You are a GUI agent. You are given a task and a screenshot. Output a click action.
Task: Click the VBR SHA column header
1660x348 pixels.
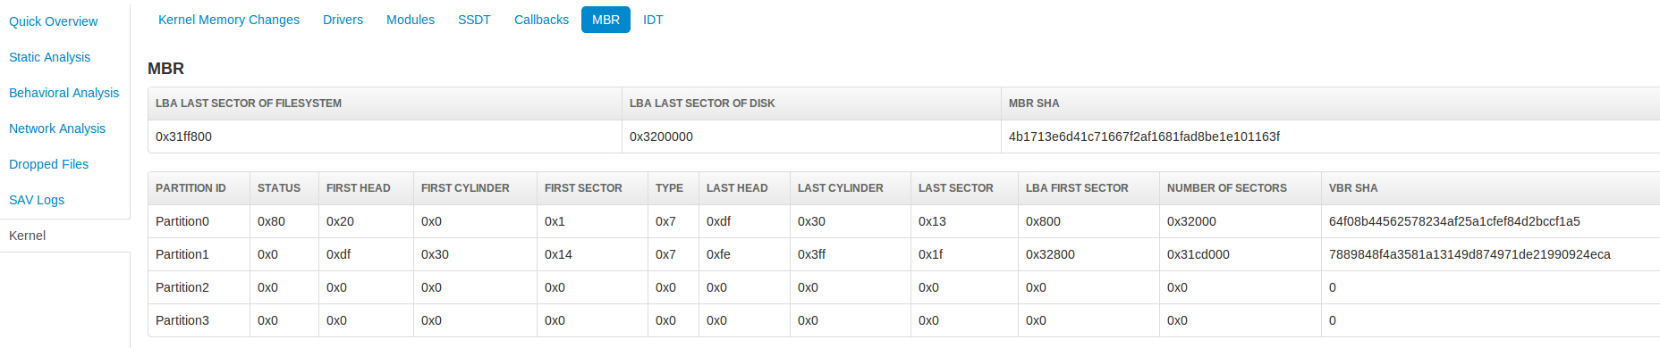click(x=1353, y=188)
